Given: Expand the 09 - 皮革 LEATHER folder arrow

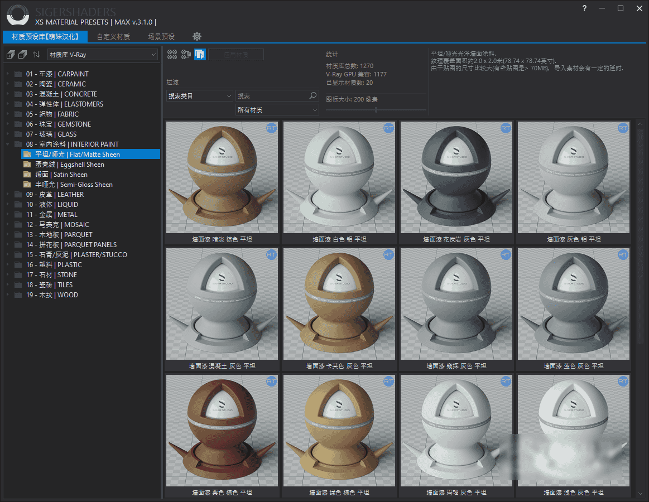Looking at the screenshot, I should click(8, 194).
